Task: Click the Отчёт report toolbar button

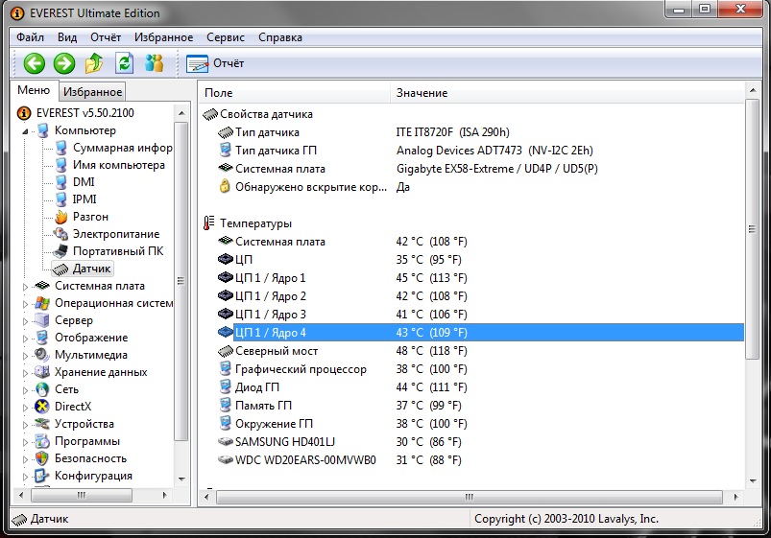Action: click(216, 63)
